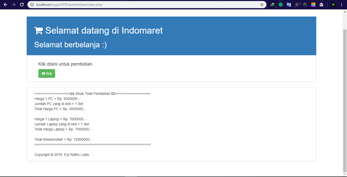Open the Google Drive extension
This screenshot has width=347, height=177.
[321, 5]
